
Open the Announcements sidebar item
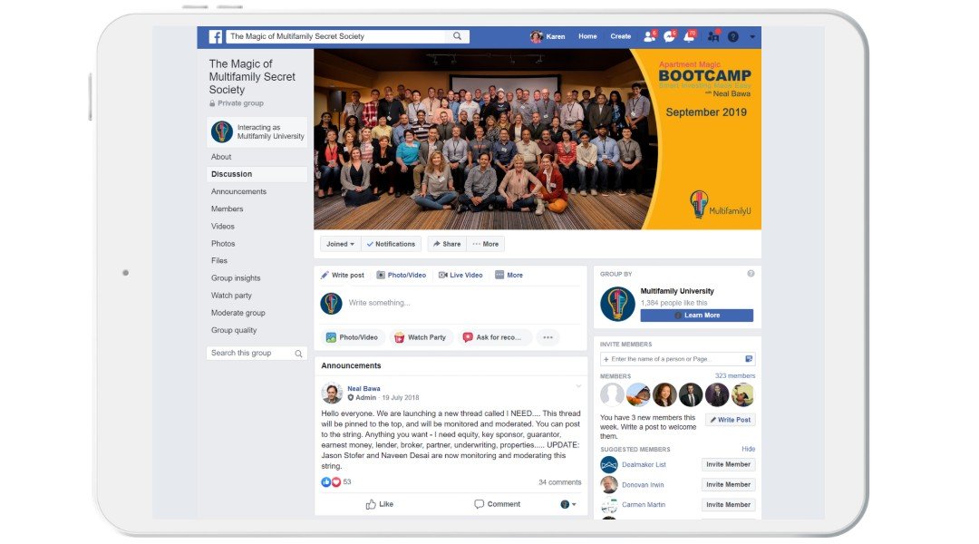pos(238,191)
